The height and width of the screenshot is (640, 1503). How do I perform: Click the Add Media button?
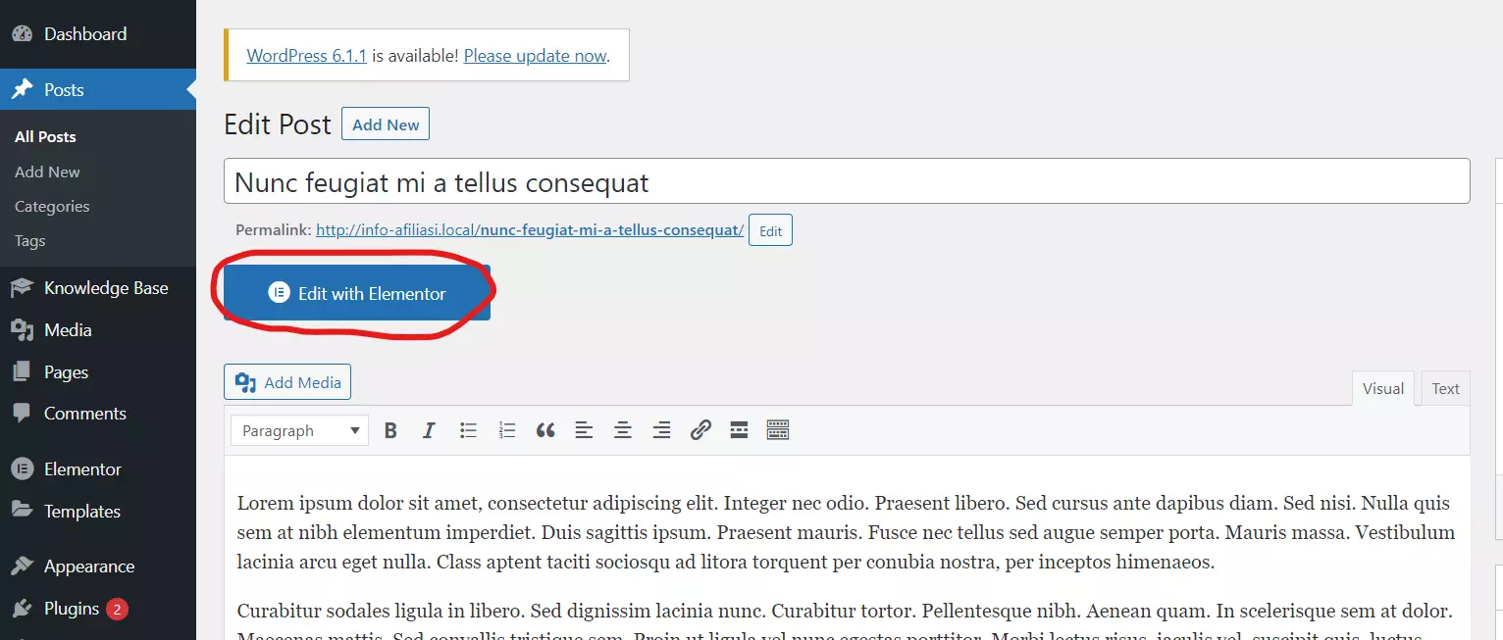tap(287, 382)
